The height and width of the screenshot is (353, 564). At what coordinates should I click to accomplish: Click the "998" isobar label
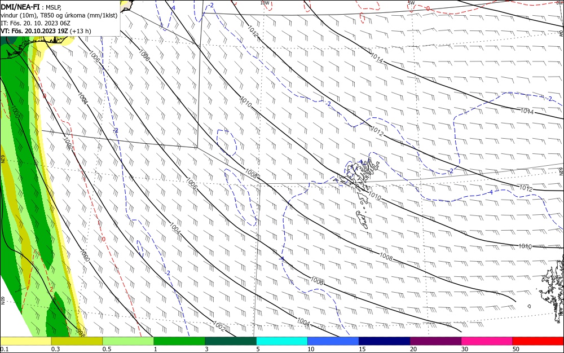pos(81,333)
